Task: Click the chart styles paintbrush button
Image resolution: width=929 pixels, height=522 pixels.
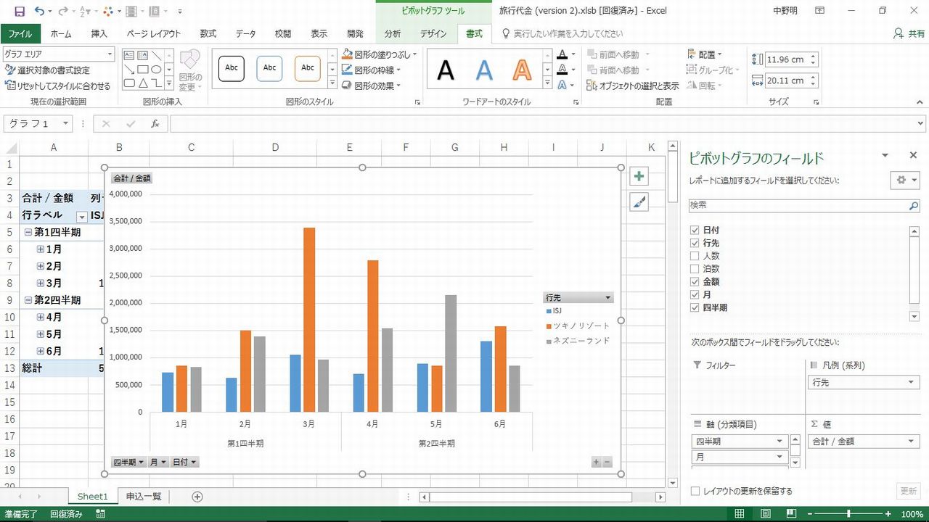Action: click(639, 202)
